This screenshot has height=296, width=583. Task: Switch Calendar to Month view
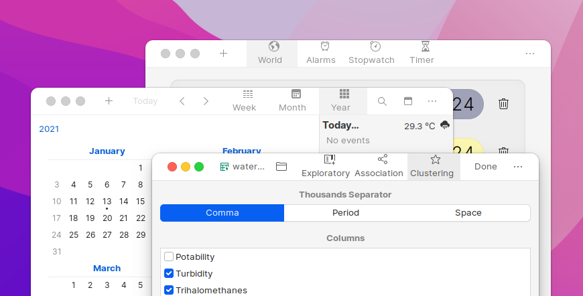pos(292,101)
